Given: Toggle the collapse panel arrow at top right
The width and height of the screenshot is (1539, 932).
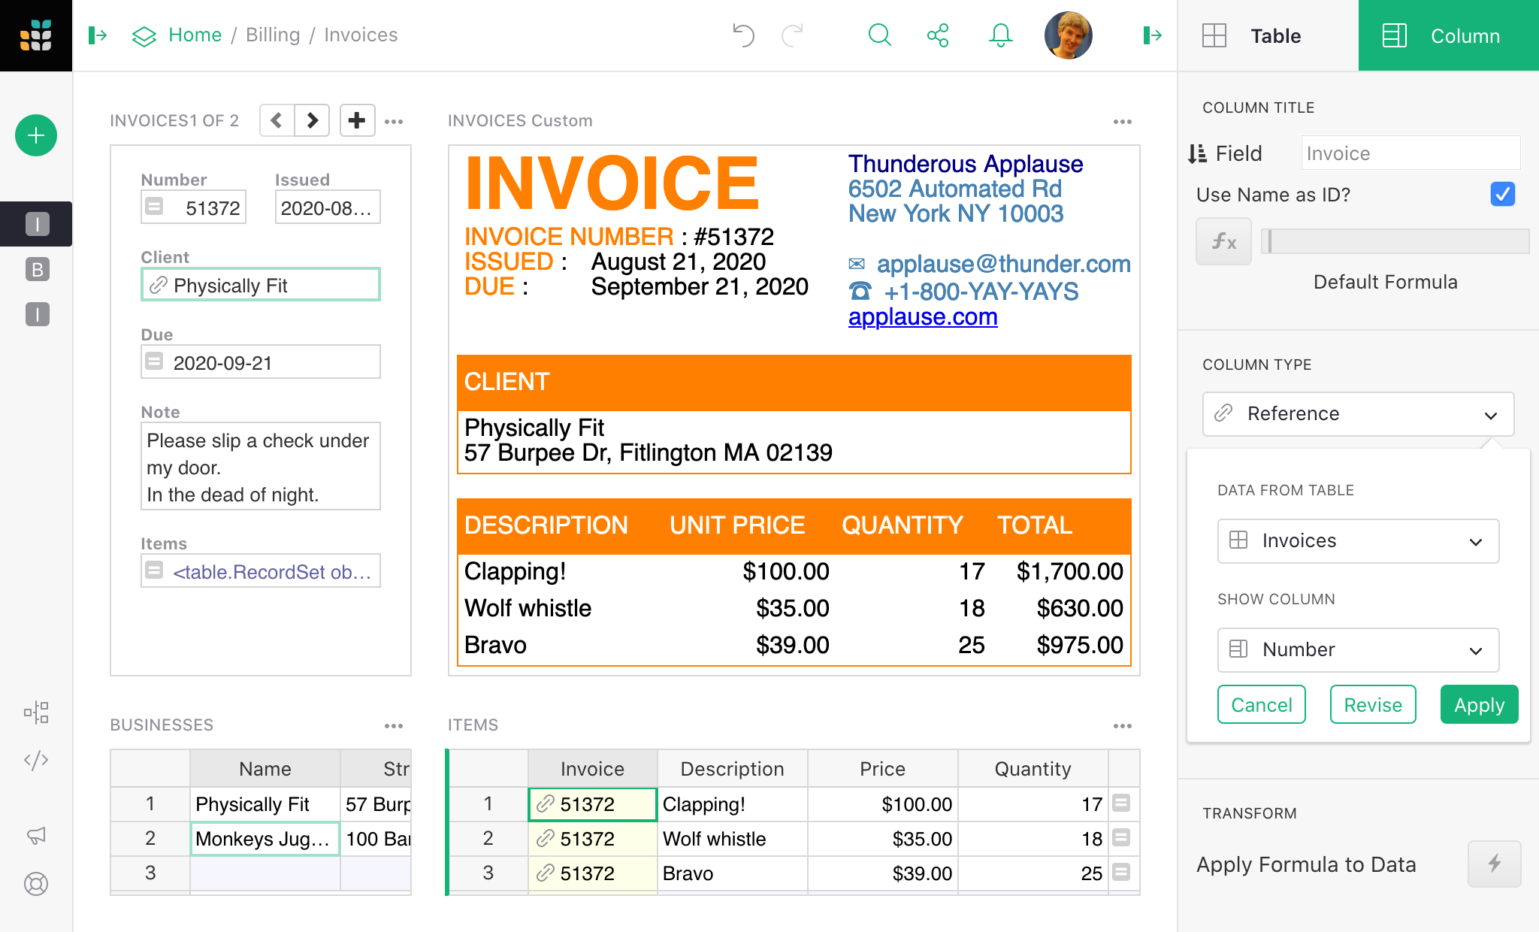Looking at the screenshot, I should tap(1152, 35).
